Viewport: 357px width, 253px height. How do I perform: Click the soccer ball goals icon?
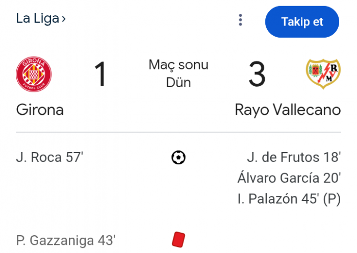(x=178, y=158)
